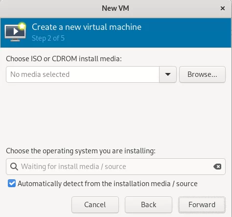Cancel the new virtual machine wizard

point(95,205)
